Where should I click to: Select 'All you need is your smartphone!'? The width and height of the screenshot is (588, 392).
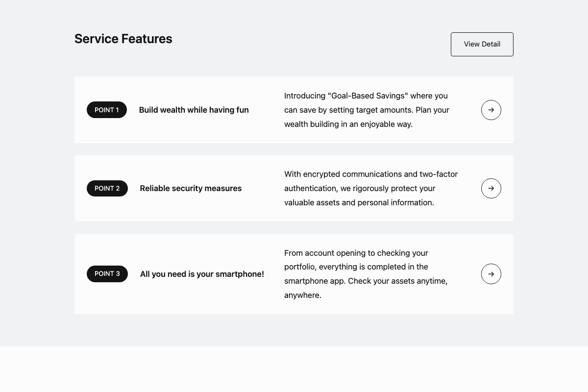[x=202, y=274]
